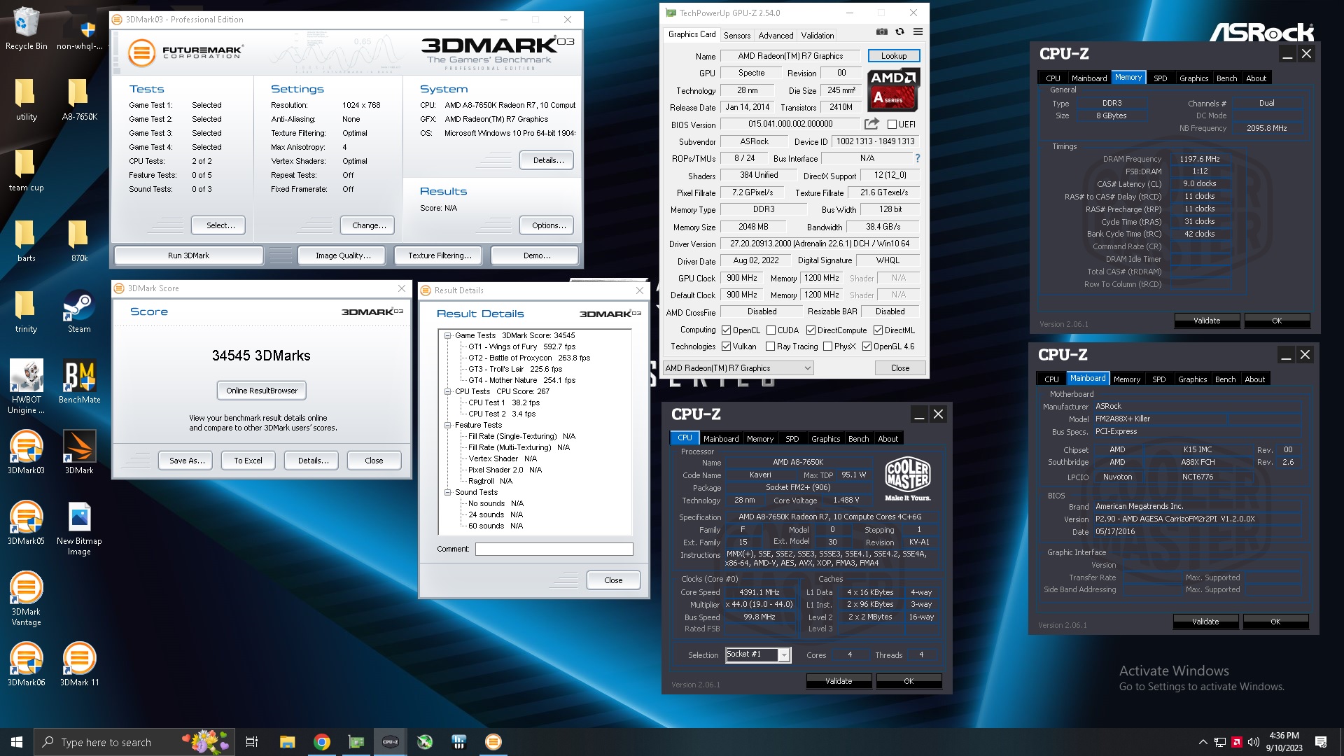1344x756 pixels.
Task: Collapse Sound Tests tree node
Action: (447, 492)
